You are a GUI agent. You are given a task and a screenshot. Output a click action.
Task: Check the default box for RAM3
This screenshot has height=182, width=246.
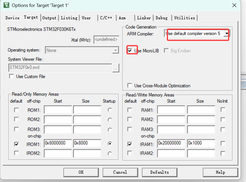[130, 129]
